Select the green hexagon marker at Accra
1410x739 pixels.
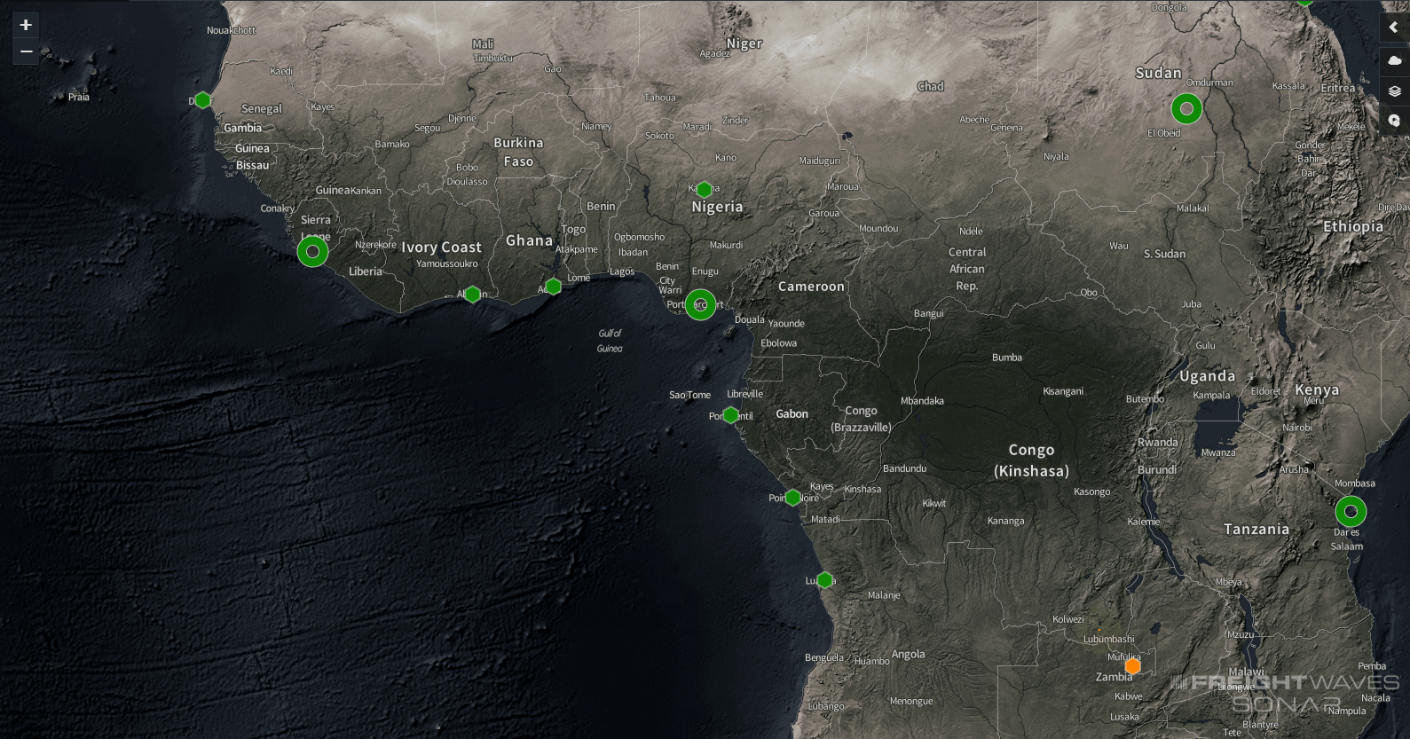(x=553, y=287)
